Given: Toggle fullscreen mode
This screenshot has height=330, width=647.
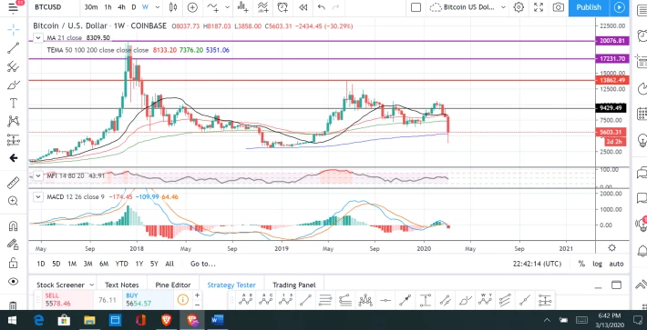Looking at the screenshot, I should (539, 7).
